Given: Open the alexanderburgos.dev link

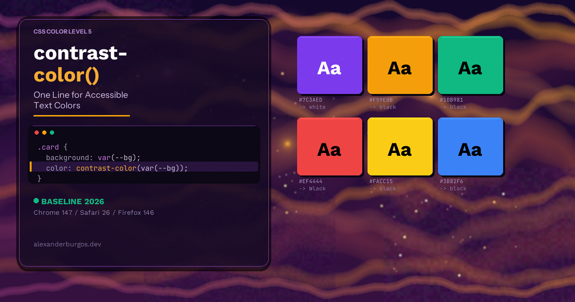Looking at the screenshot, I should pyautogui.click(x=68, y=244).
